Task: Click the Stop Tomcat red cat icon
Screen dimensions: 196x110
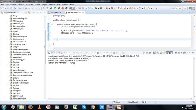Action: [62, 8]
